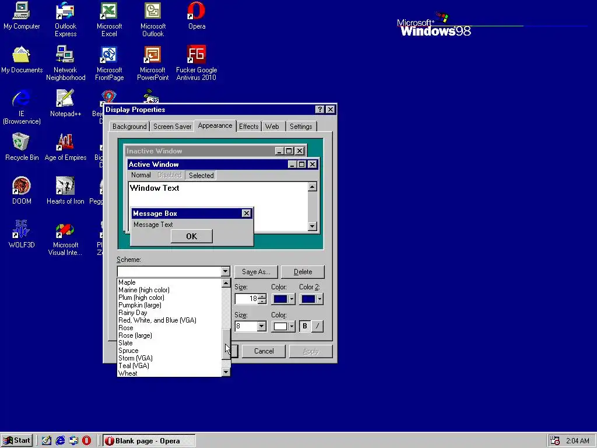Select the Slate scheme
Viewport: 597px width, 448px height.
point(169,343)
